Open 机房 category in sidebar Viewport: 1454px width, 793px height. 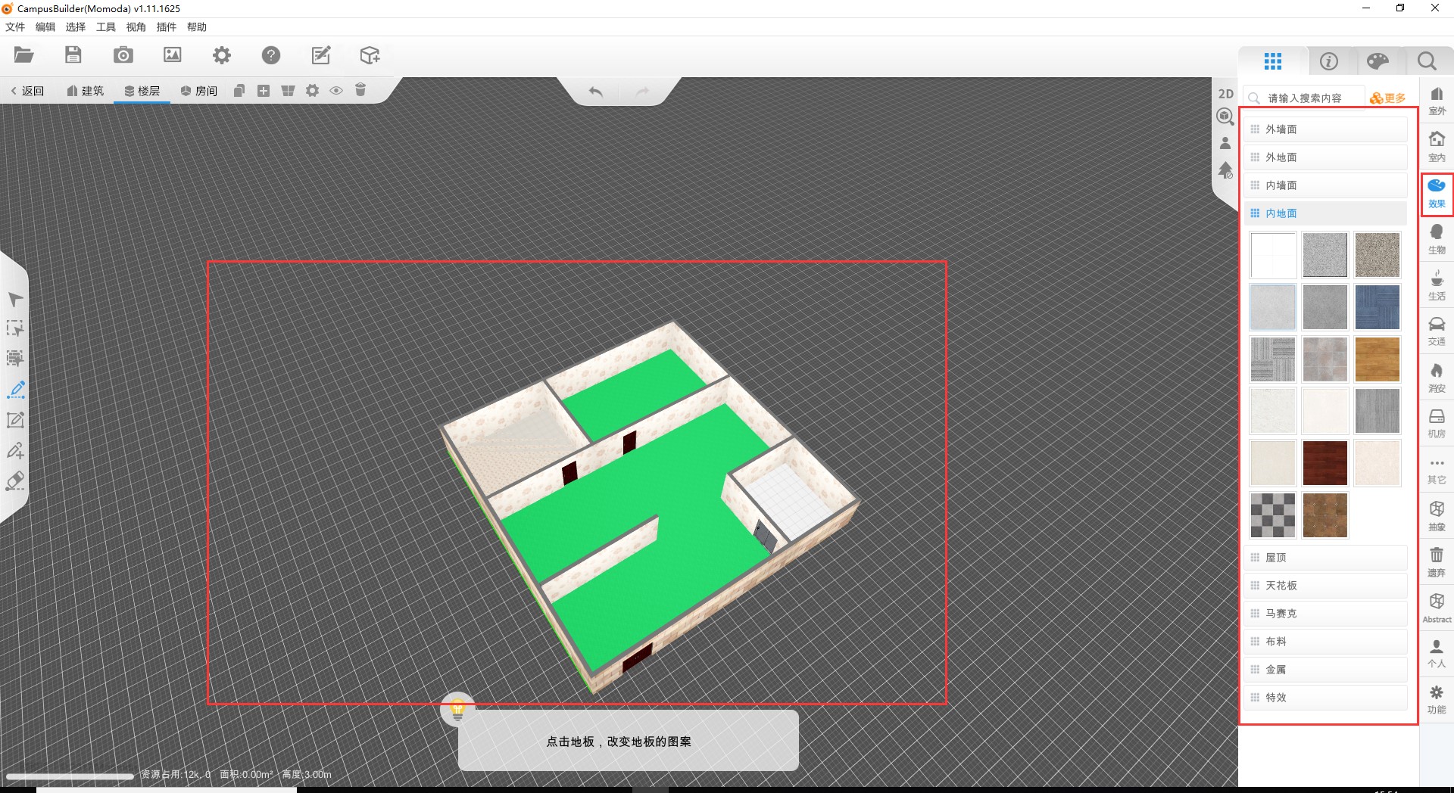point(1437,424)
